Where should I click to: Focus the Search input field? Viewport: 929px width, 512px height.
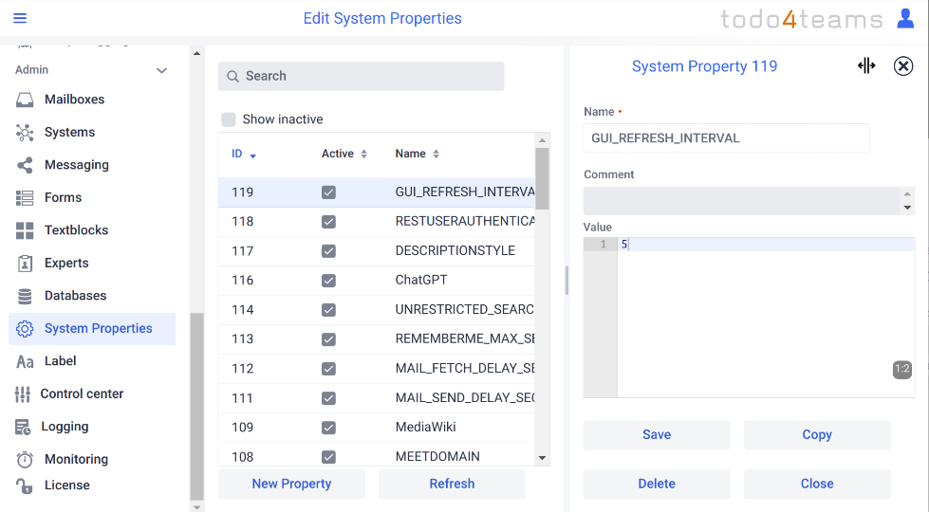[361, 77]
